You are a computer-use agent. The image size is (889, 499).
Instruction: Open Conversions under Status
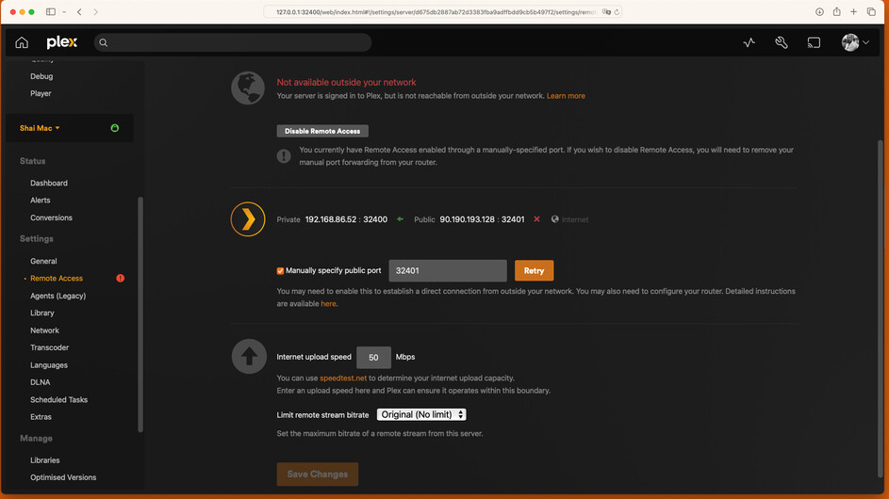51,217
